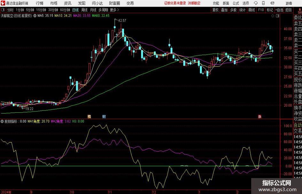Open the 行情 menu

pos(40,3)
